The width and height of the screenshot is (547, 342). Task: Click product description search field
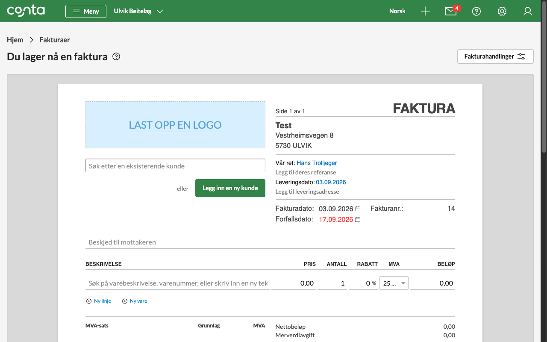(x=177, y=283)
